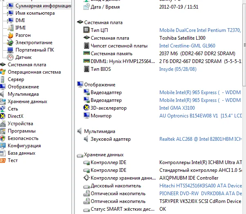Open the Устройства category

click(20, 124)
